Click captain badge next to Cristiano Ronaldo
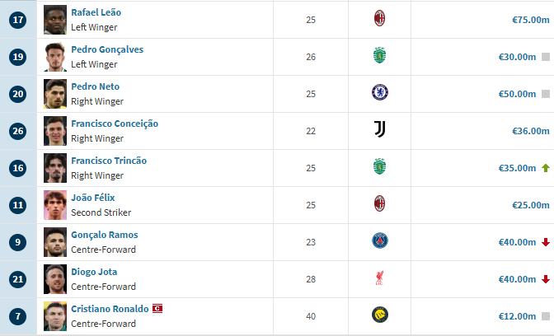Viewport: 554px width, 336px height. pyautogui.click(x=157, y=309)
